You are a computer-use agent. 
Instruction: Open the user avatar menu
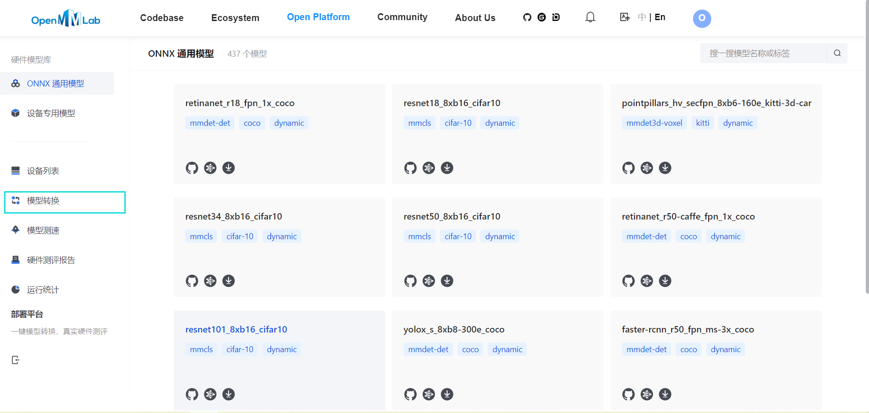[702, 18]
